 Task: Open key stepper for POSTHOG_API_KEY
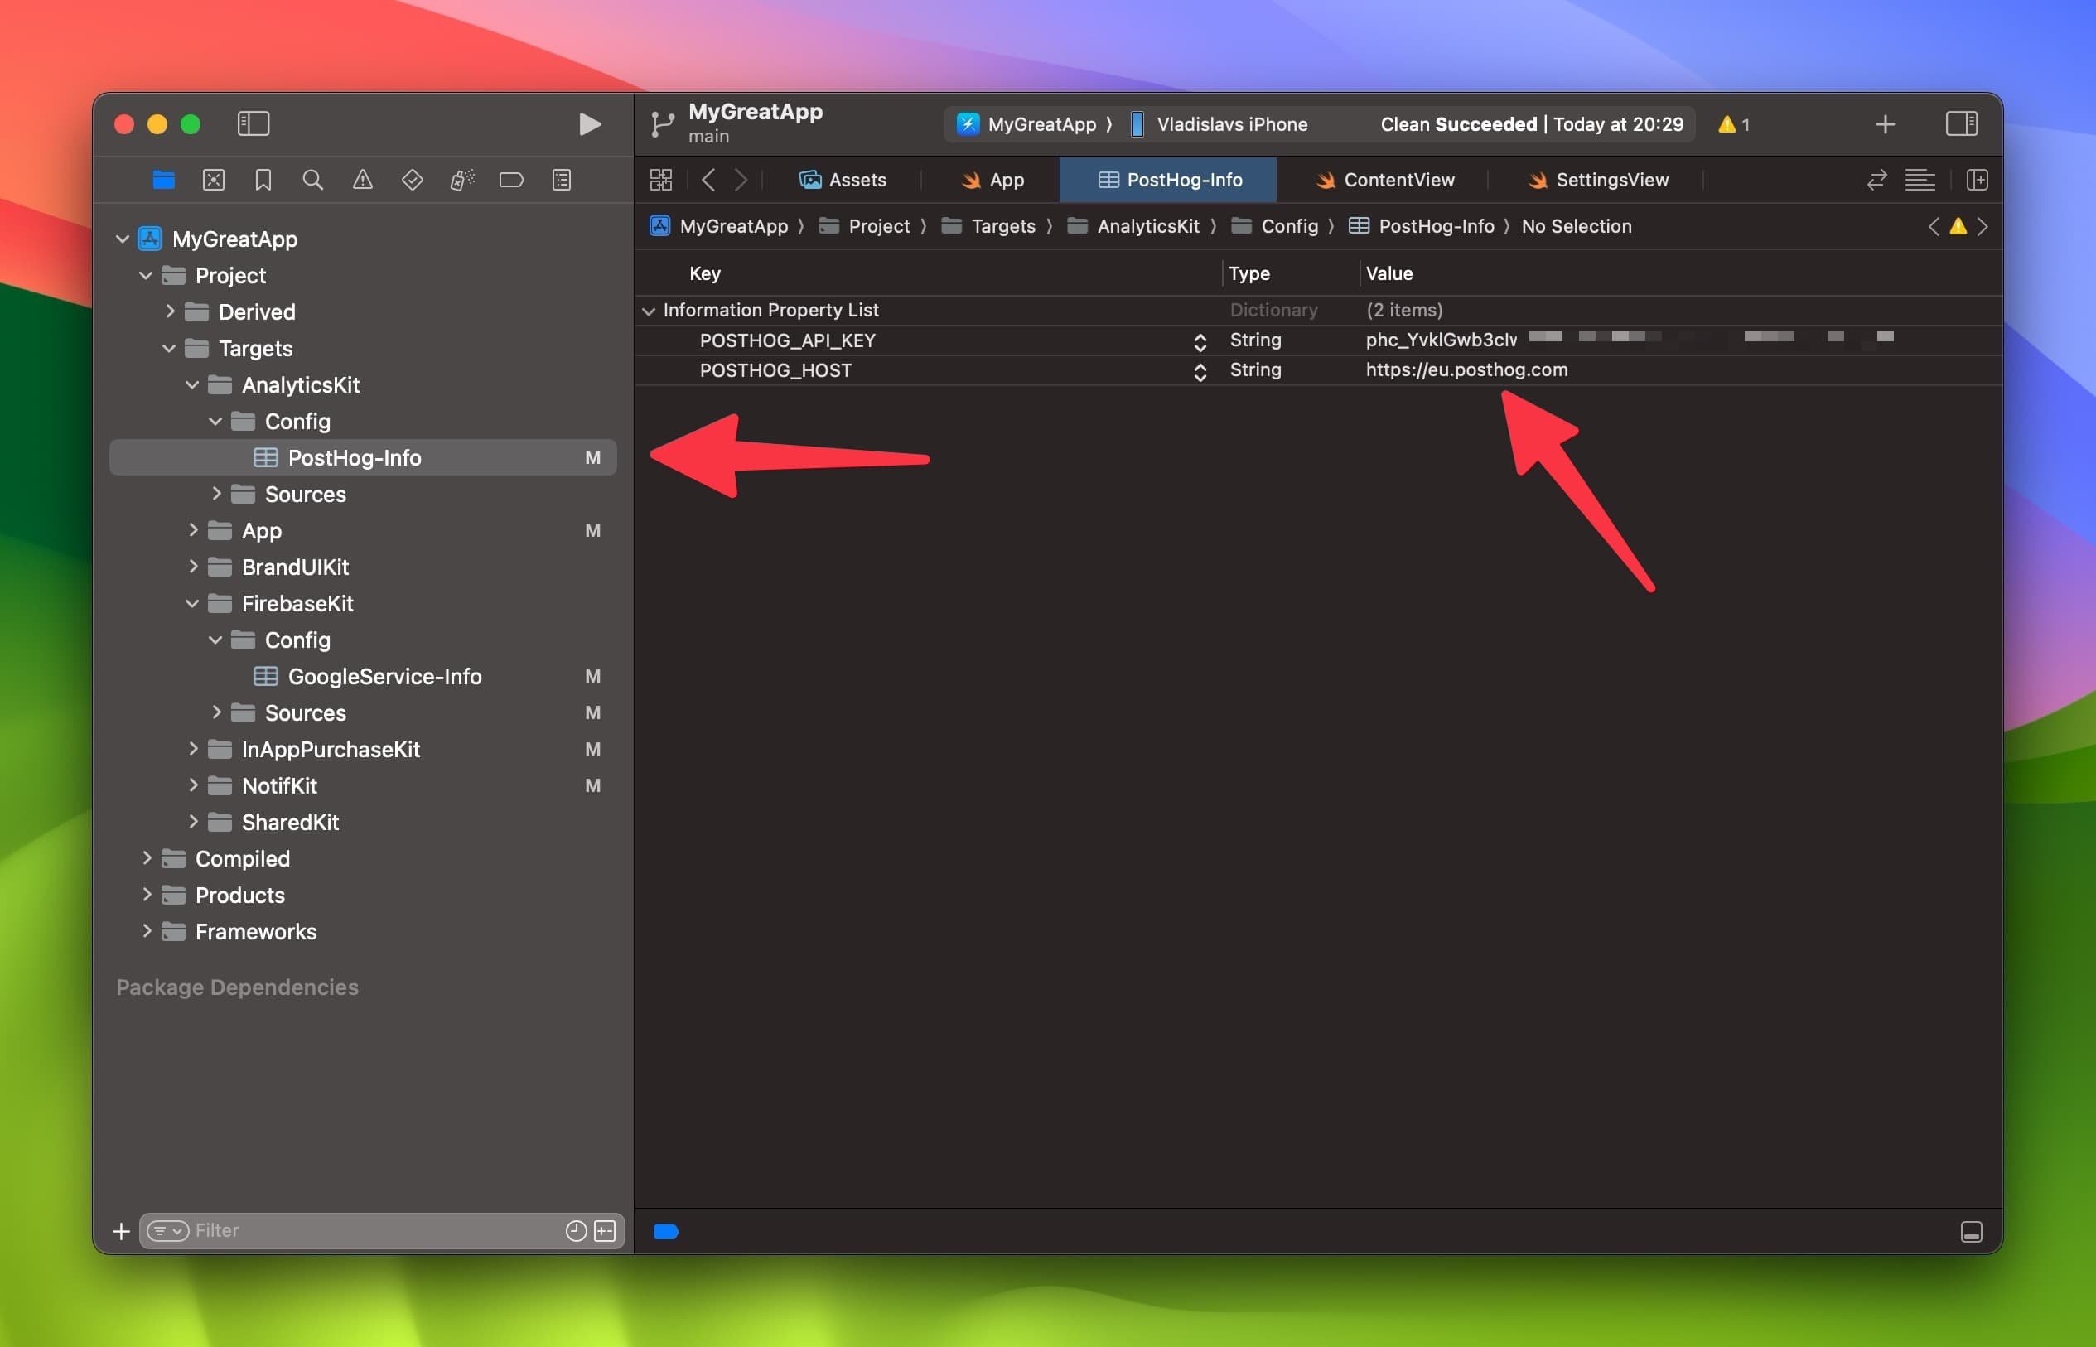coord(1200,342)
